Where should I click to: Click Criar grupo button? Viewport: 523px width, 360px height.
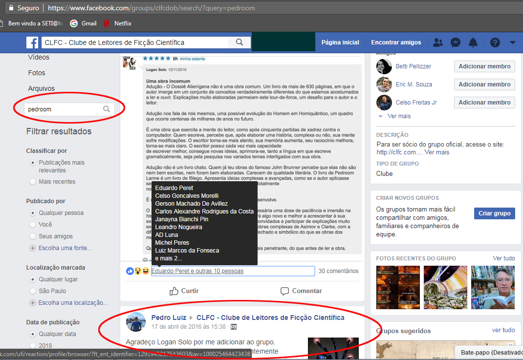pos(494,213)
